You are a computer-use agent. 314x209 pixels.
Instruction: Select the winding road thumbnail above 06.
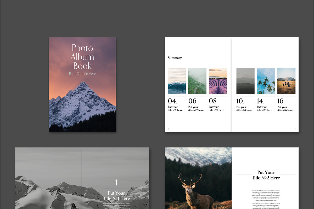click(x=197, y=81)
